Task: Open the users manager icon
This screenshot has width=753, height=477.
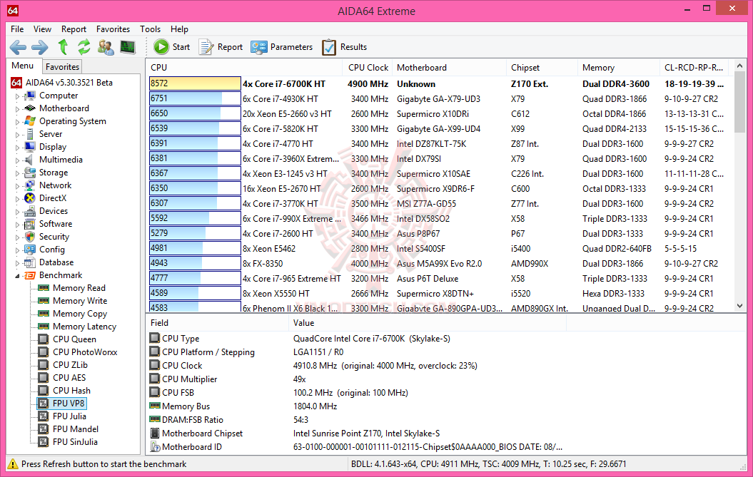Action: point(106,47)
